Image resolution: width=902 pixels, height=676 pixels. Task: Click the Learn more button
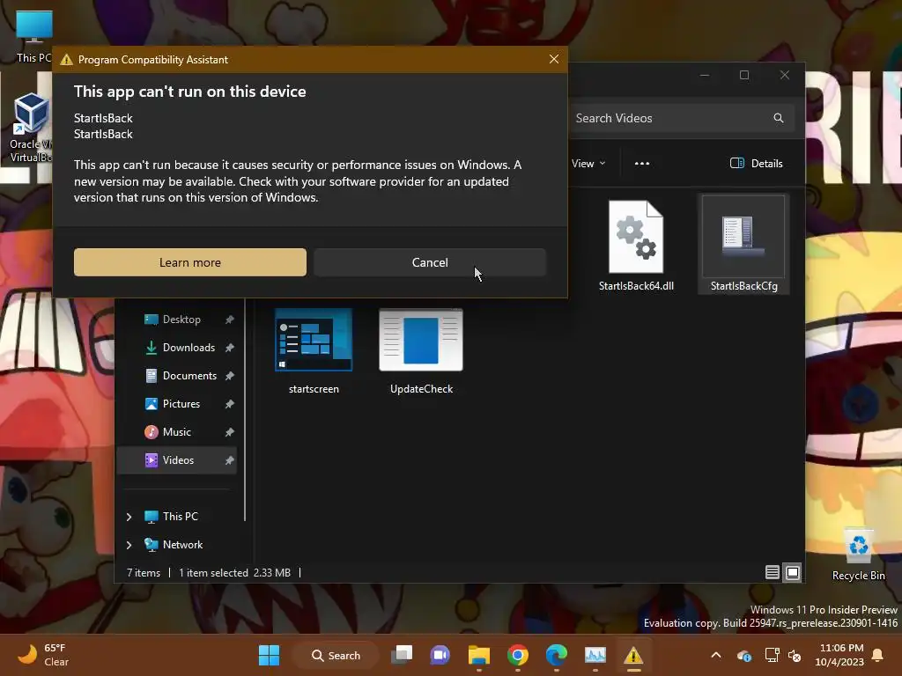click(190, 262)
